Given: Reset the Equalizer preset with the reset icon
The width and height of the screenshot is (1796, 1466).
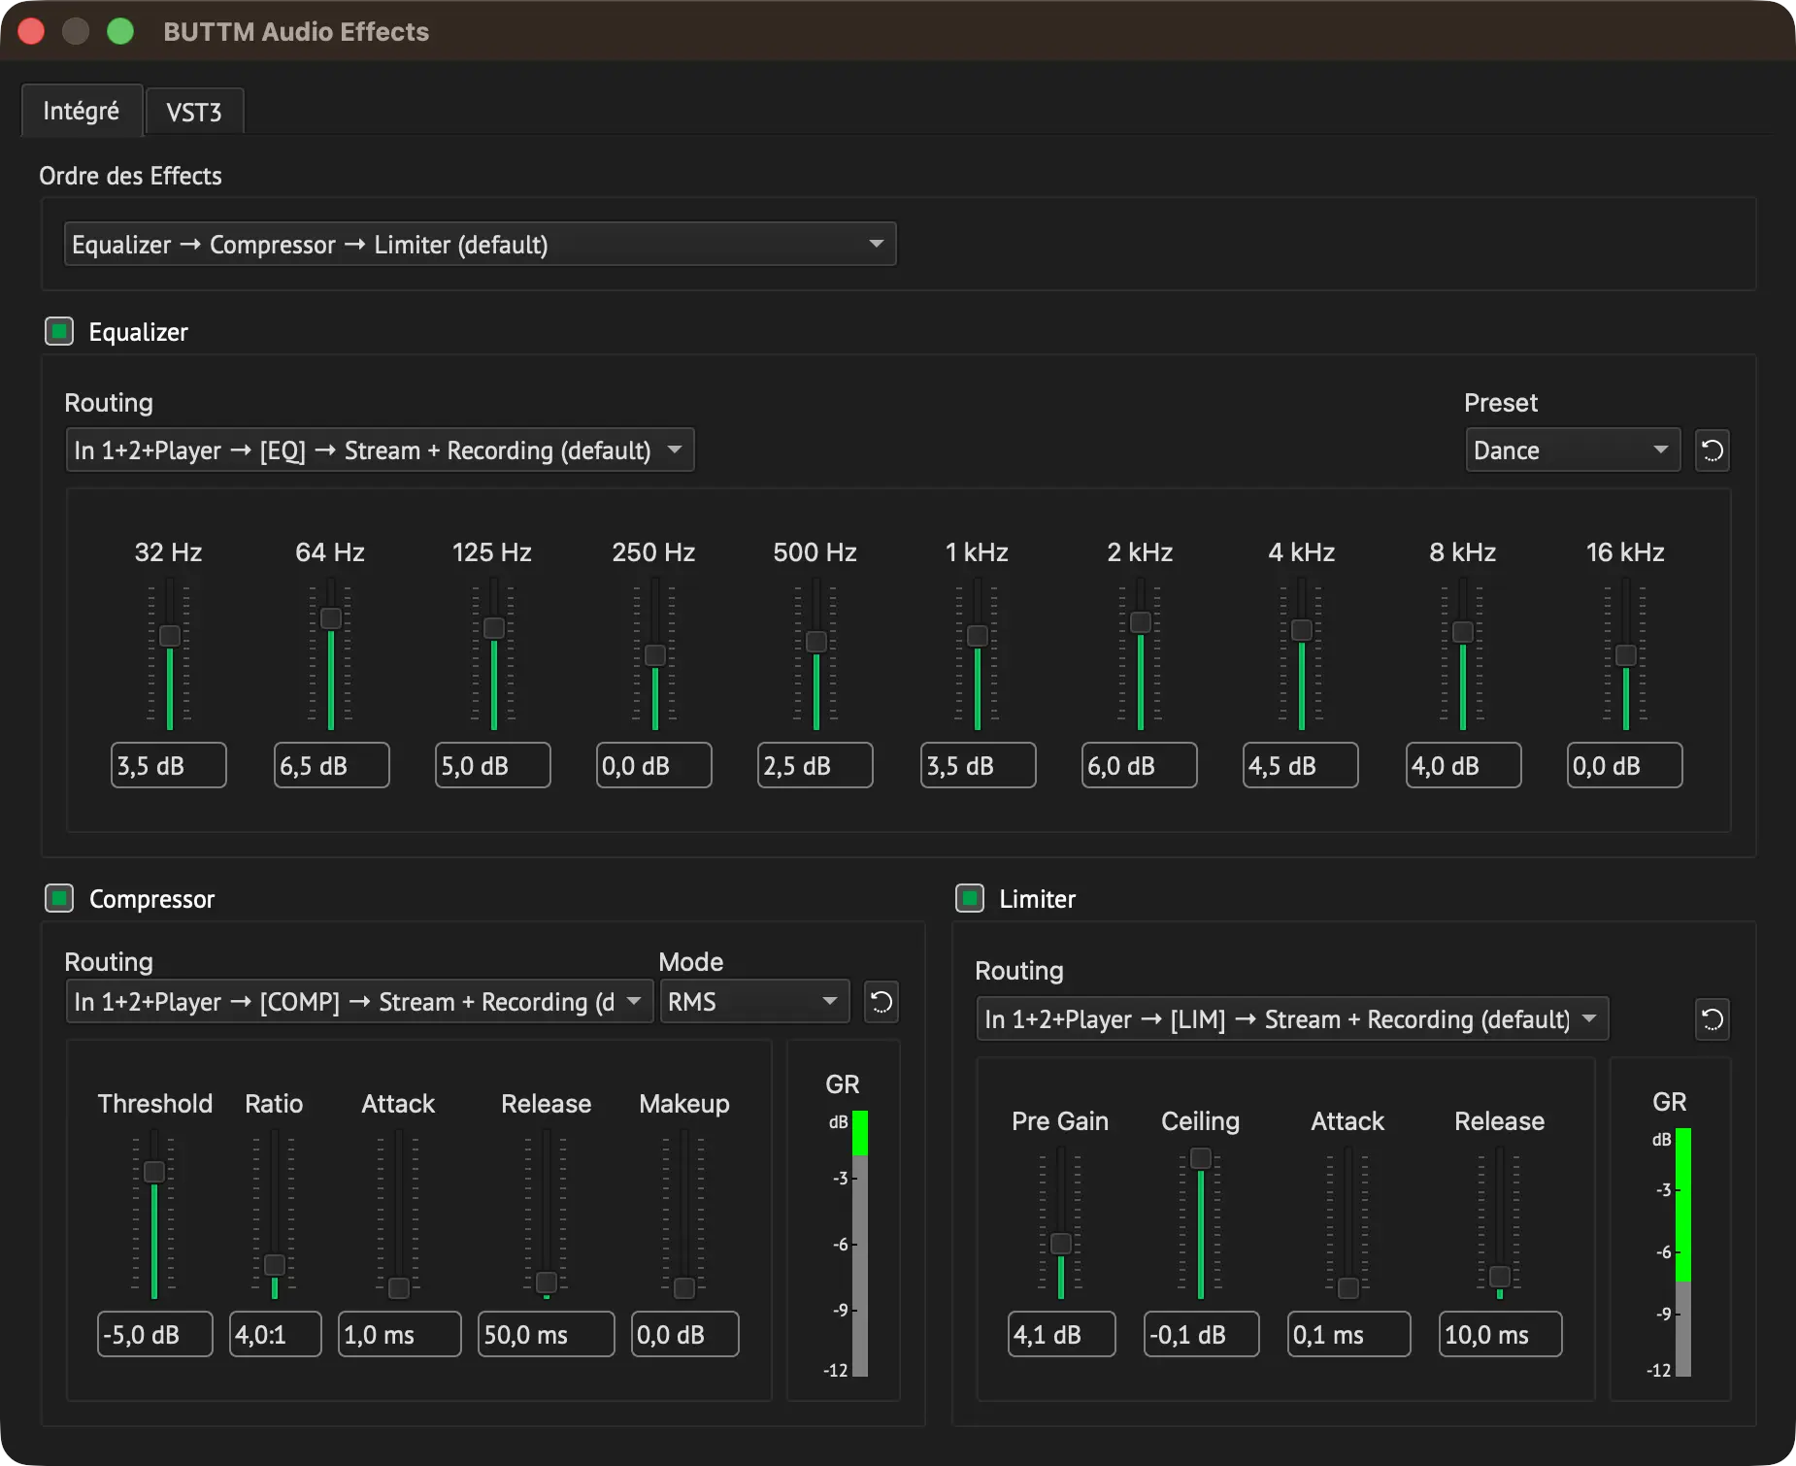Looking at the screenshot, I should [1713, 450].
